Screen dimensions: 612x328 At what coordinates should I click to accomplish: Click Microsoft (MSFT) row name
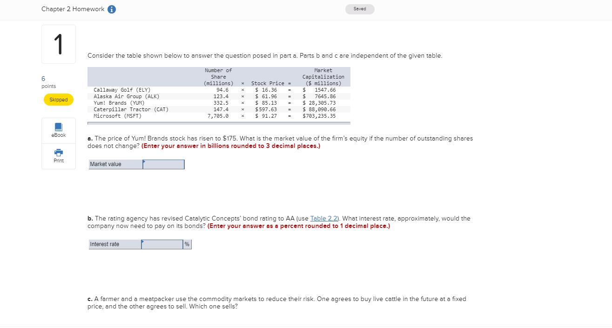pos(118,116)
